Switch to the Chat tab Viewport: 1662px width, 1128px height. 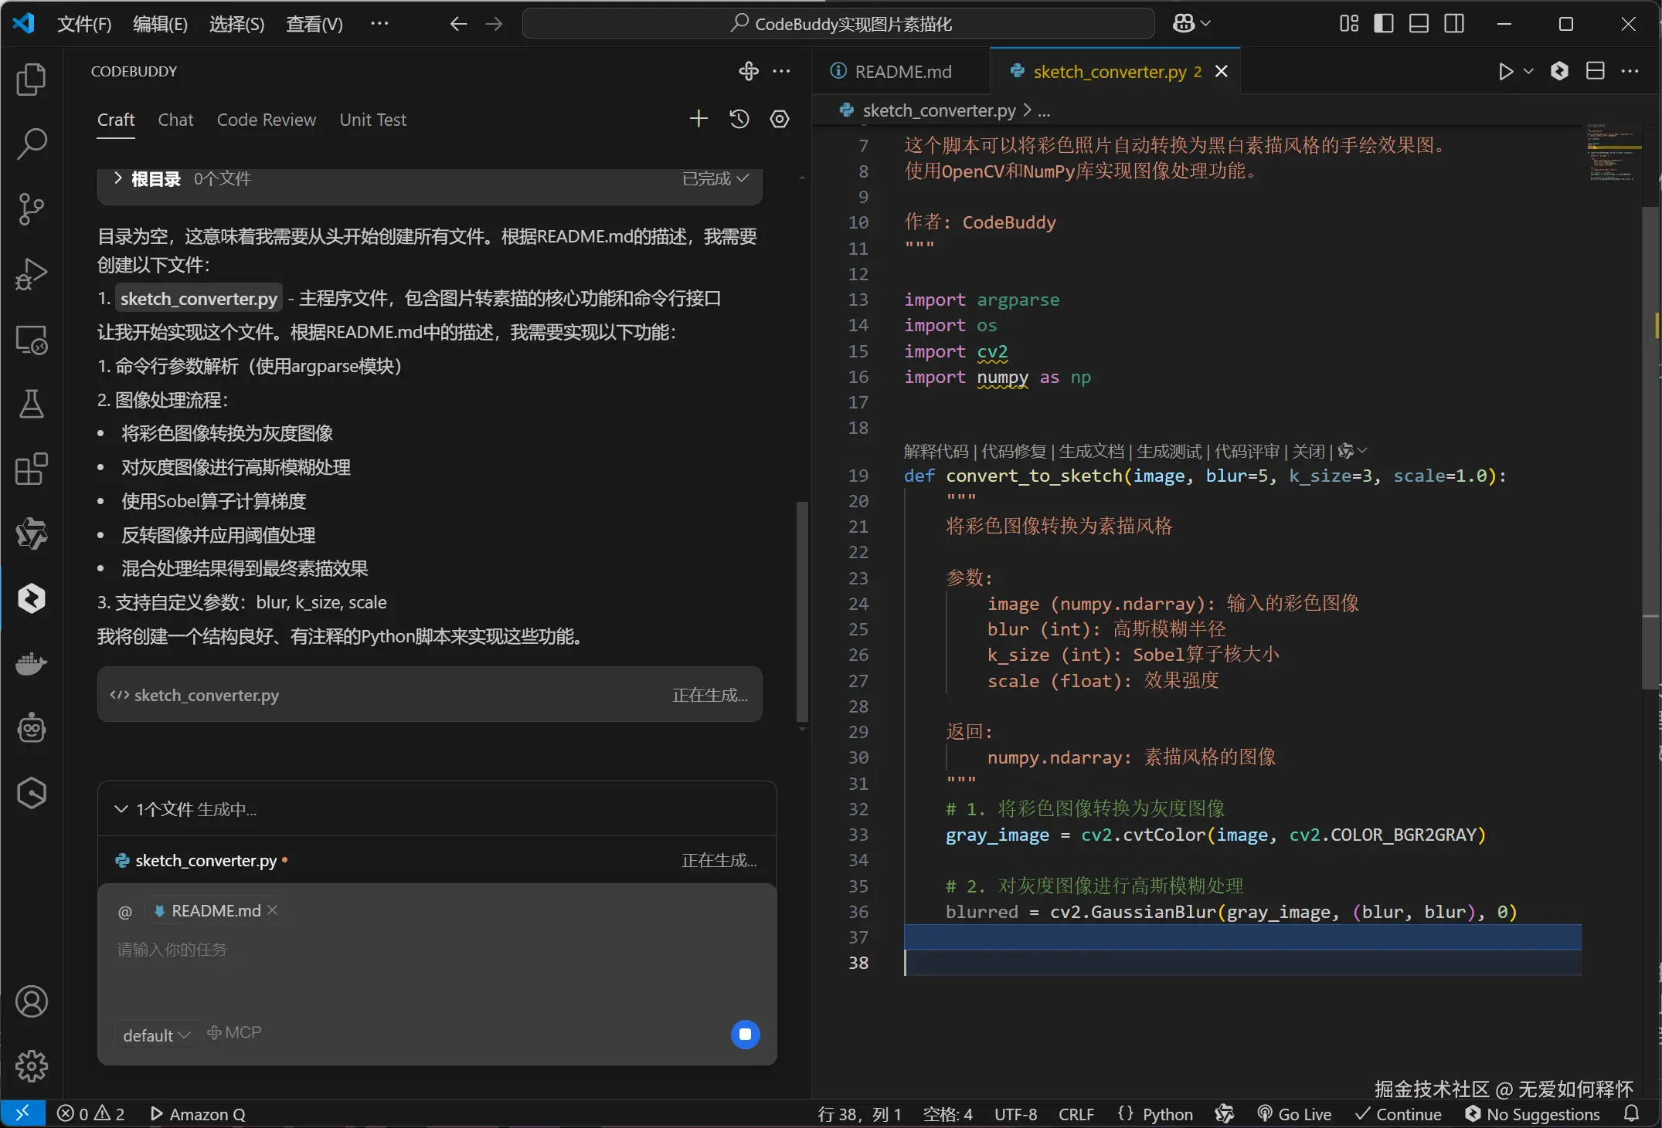[x=175, y=120]
